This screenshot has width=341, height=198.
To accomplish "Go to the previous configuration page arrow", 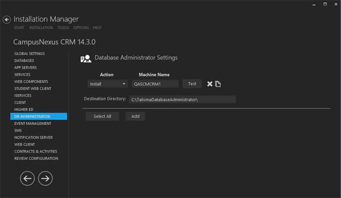I will (x=27, y=179).
